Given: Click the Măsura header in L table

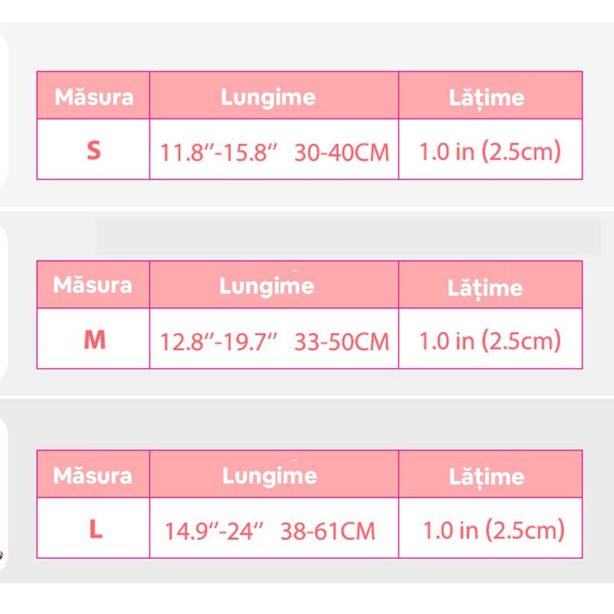Looking at the screenshot, I should click(x=92, y=475).
